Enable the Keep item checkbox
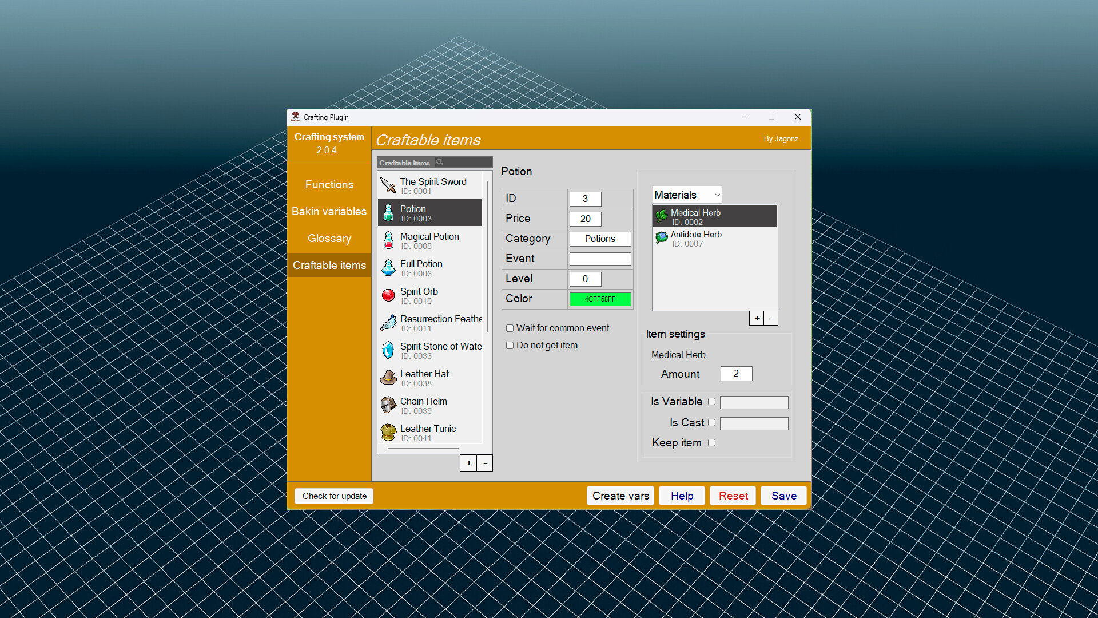1098x618 pixels. [712, 442]
